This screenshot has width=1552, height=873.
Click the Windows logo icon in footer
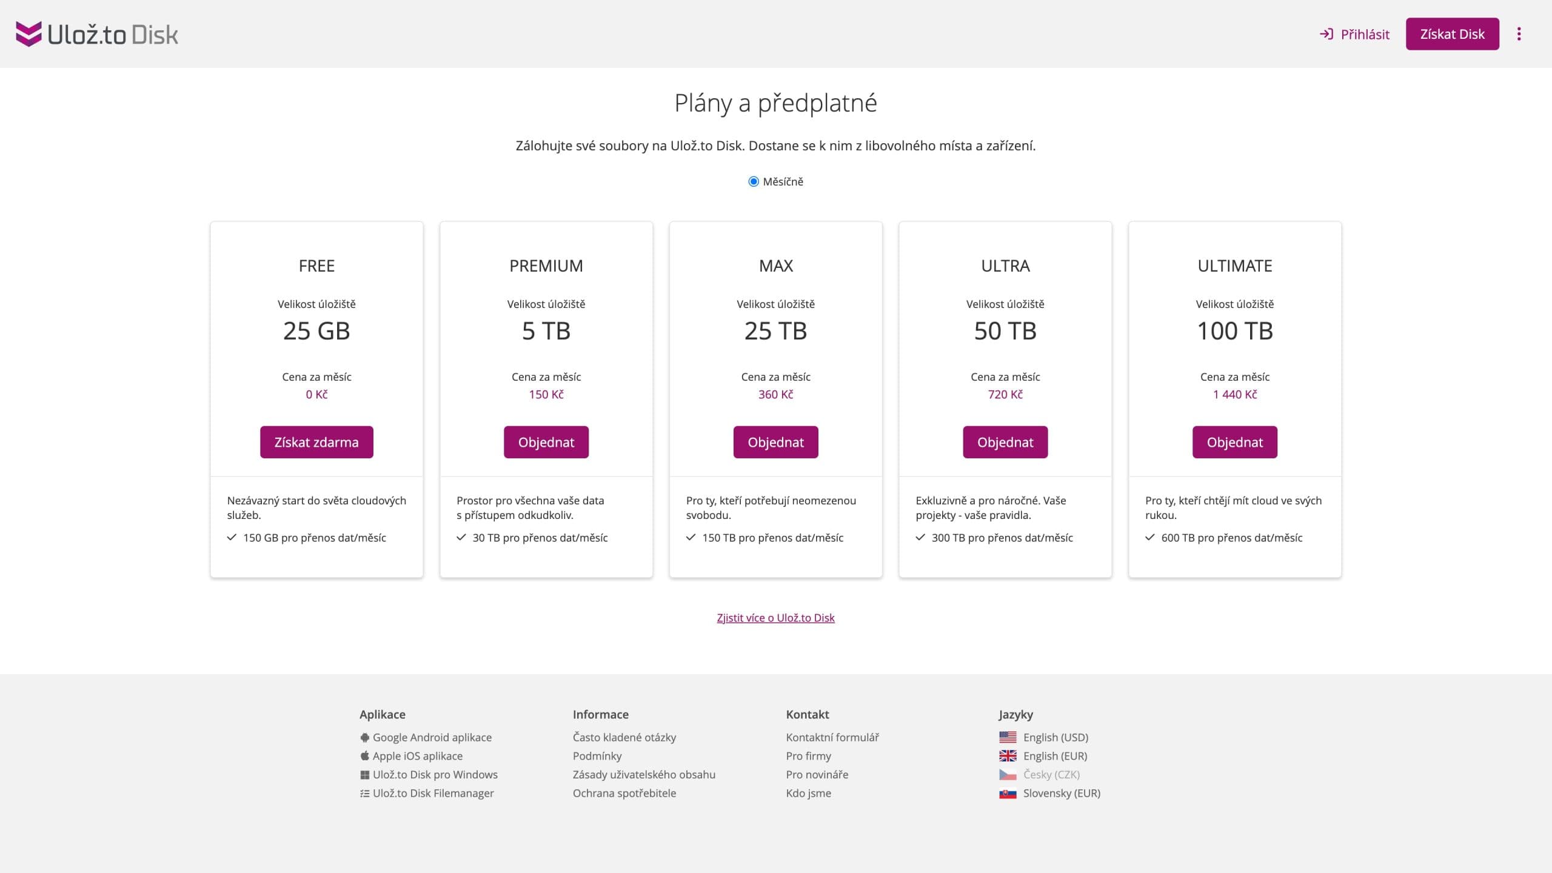coord(364,775)
